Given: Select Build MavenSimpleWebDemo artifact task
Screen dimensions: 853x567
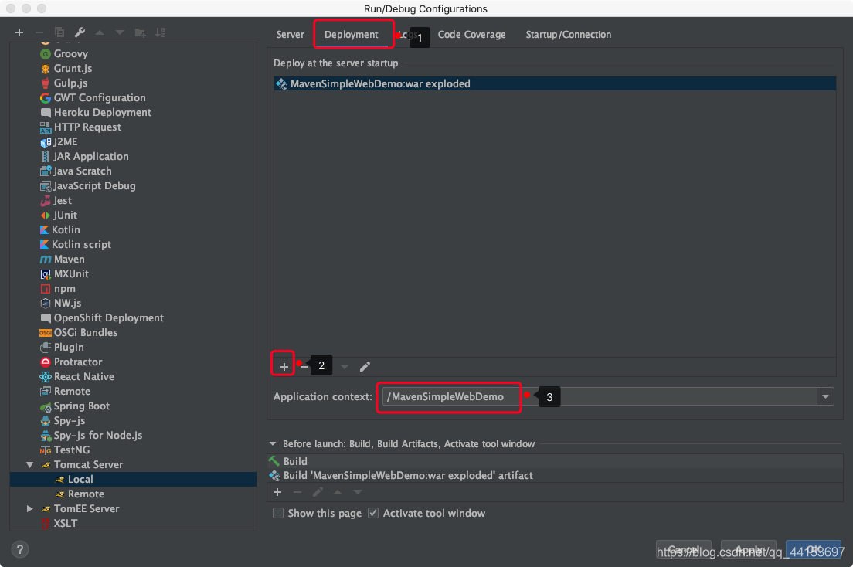Looking at the screenshot, I should point(555,476).
